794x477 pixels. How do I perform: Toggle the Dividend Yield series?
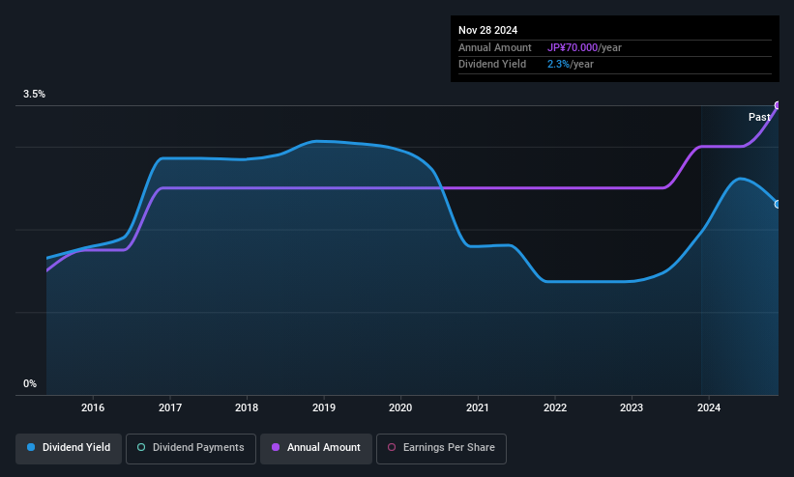(69, 448)
